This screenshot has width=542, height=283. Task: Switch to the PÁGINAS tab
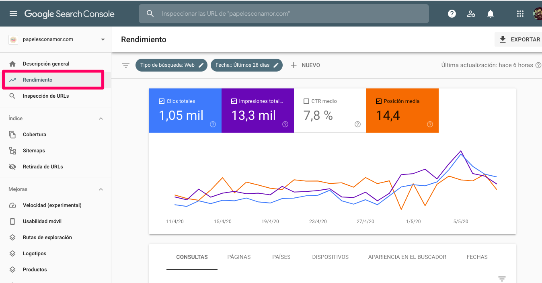coord(239,257)
